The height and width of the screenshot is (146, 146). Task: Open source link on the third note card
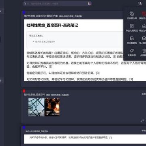37,131
